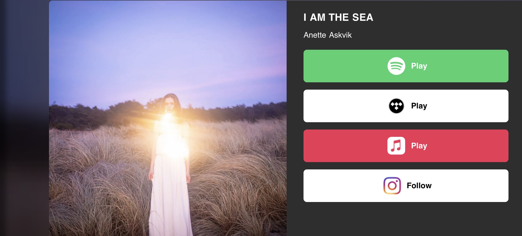Click the Tidal logo icon

pyautogui.click(x=396, y=106)
